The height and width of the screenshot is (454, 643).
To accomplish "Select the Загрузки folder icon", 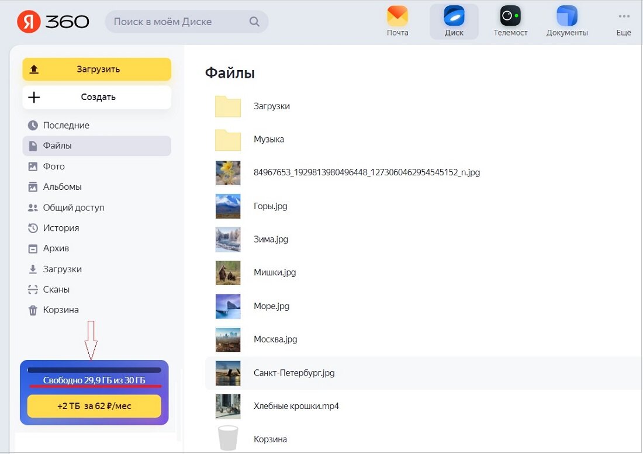I will tap(228, 106).
